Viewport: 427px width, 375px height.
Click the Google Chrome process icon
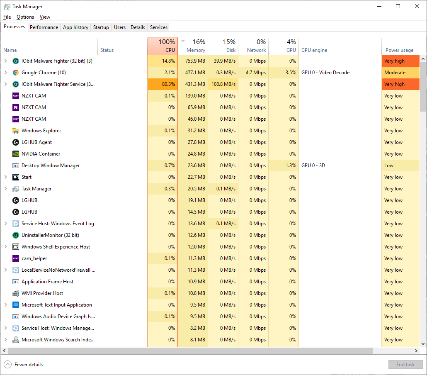(x=16, y=73)
